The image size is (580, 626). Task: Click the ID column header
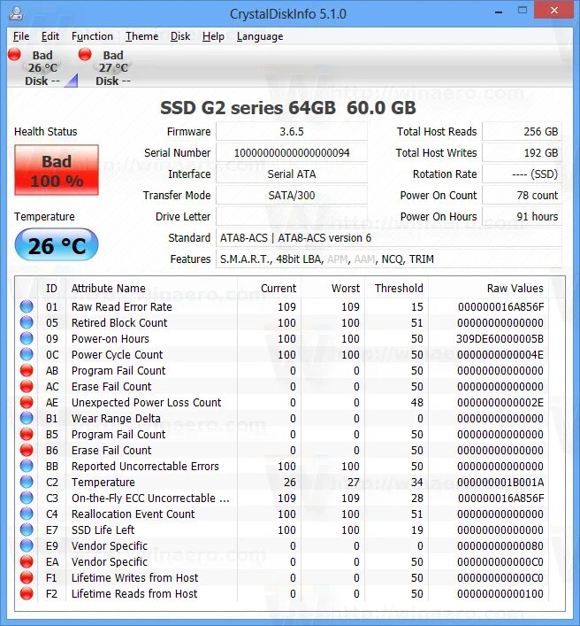[51, 289]
